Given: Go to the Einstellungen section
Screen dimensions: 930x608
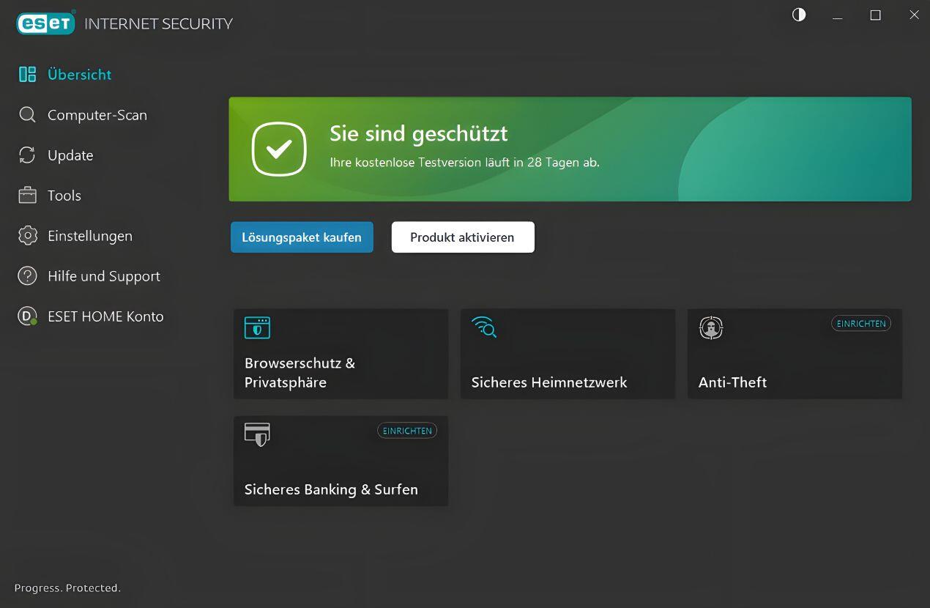Looking at the screenshot, I should click(x=89, y=236).
